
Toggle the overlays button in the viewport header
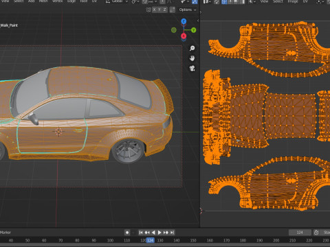click(195, 1)
